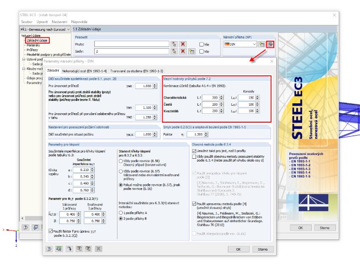Click Storno in main STEEL EC3 window
Image resolution: width=360 pixels, height=270 pixels.
pyautogui.click(x=324, y=228)
